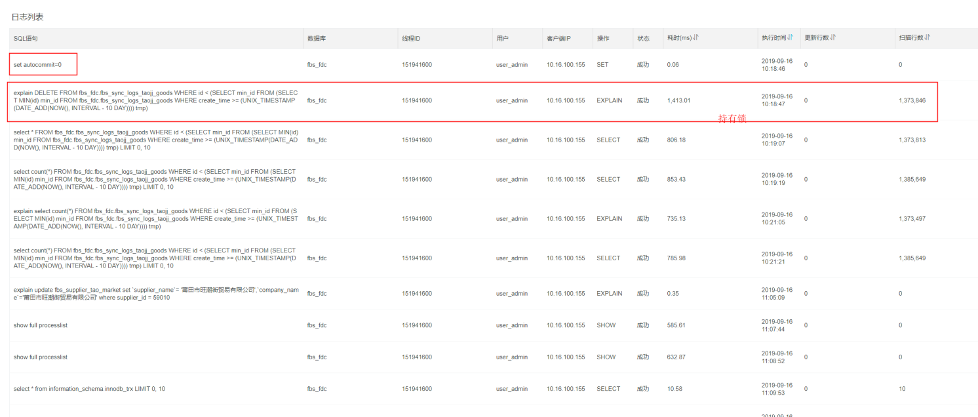This screenshot has width=978, height=417.
Task: Toggle sort arrows next to 执行时间
Action: click(791, 38)
